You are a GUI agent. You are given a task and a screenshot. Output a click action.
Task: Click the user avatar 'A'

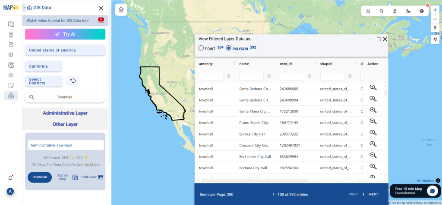[x=10, y=192]
